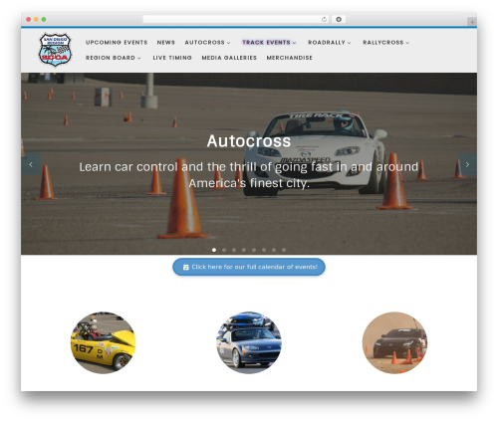
Task: Expand the Autocross dropdown menu
Action: pyautogui.click(x=207, y=43)
